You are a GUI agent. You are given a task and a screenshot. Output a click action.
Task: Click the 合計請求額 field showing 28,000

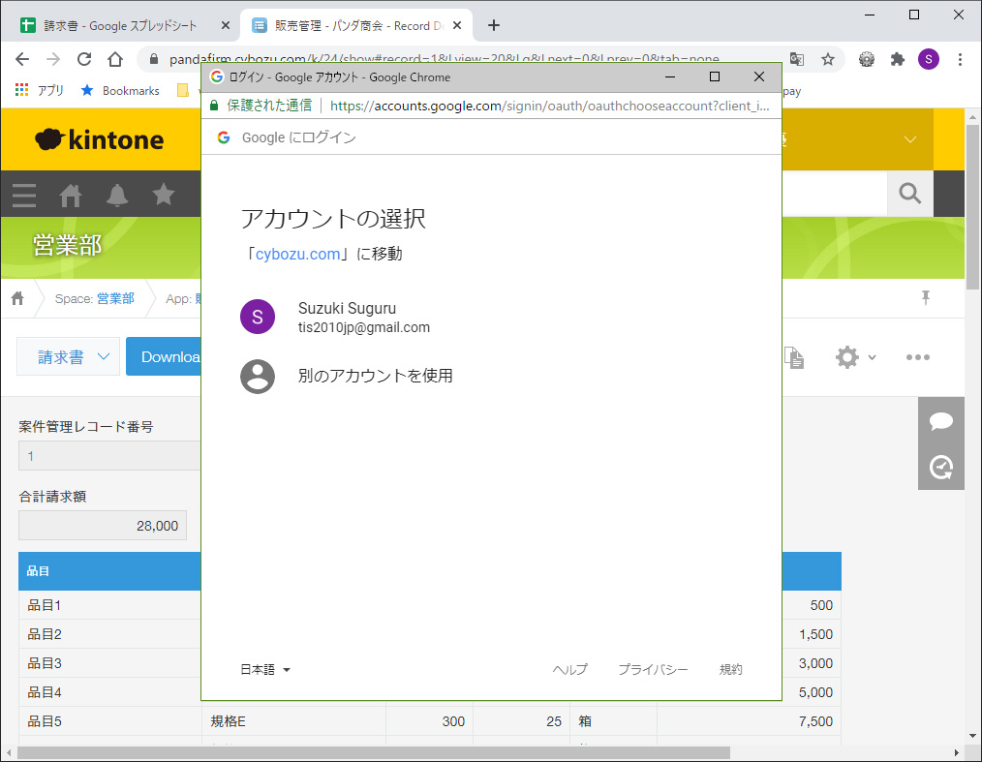tap(103, 526)
